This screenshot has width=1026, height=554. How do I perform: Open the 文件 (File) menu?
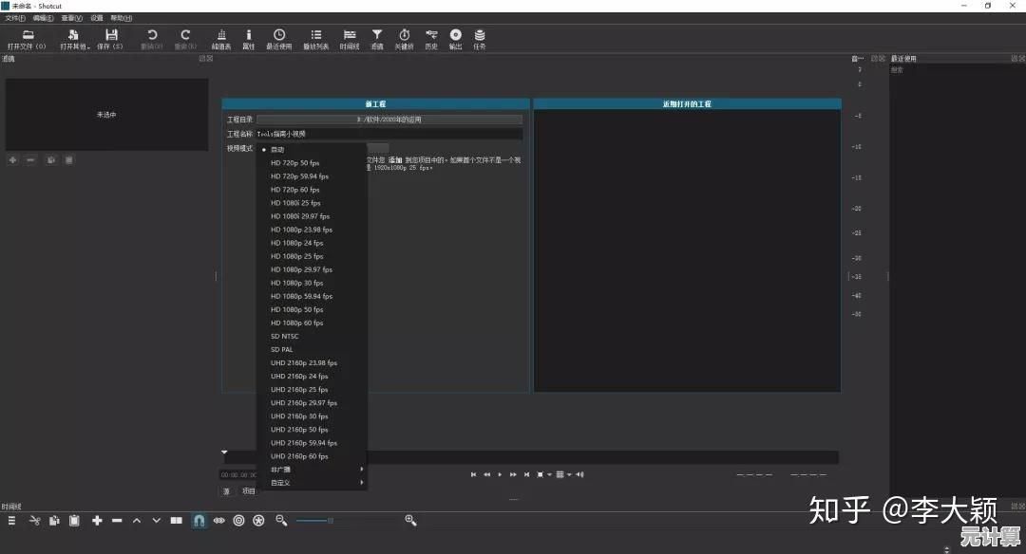pyautogui.click(x=15, y=18)
